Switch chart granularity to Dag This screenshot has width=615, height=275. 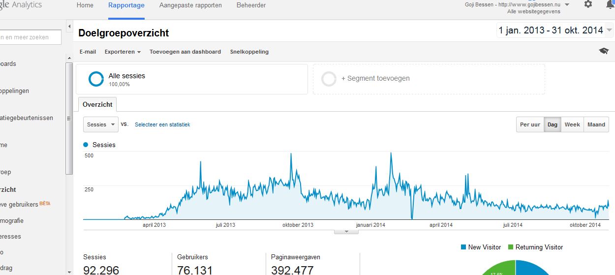click(x=552, y=124)
